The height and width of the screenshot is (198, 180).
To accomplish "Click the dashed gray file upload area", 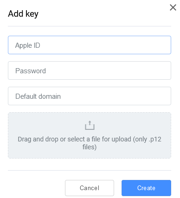I will pos(90,135).
